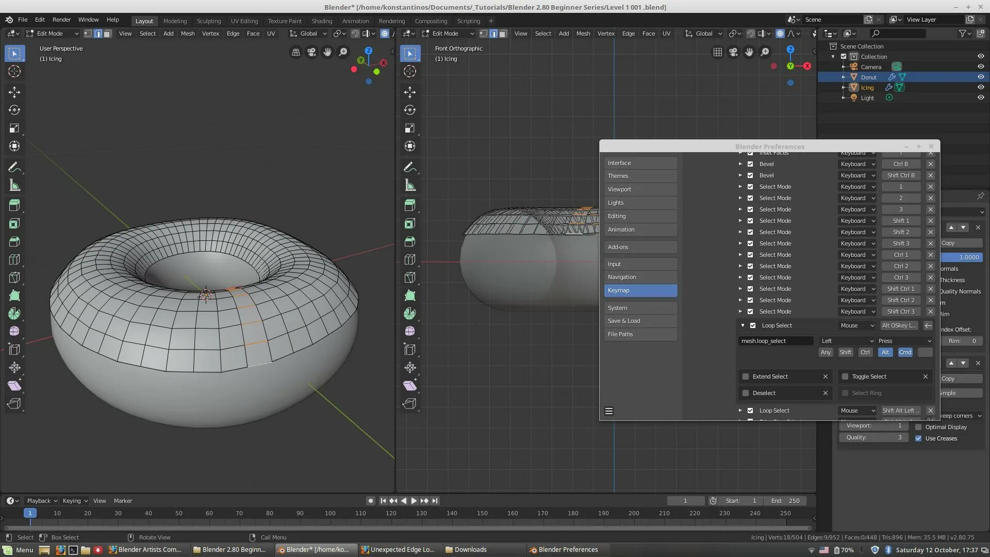Choose the Knife tool in left toolbar
Image resolution: width=990 pixels, height=557 pixels.
click(14, 277)
